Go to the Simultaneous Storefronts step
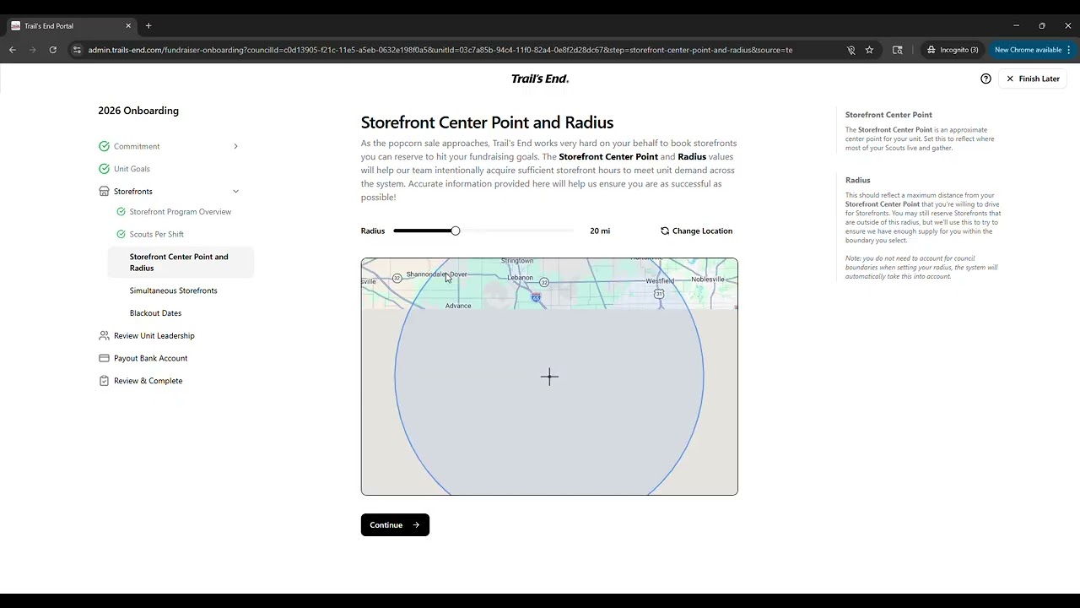 [174, 290]
